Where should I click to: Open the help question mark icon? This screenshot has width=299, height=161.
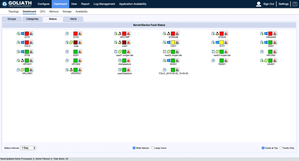pos(295,4)
